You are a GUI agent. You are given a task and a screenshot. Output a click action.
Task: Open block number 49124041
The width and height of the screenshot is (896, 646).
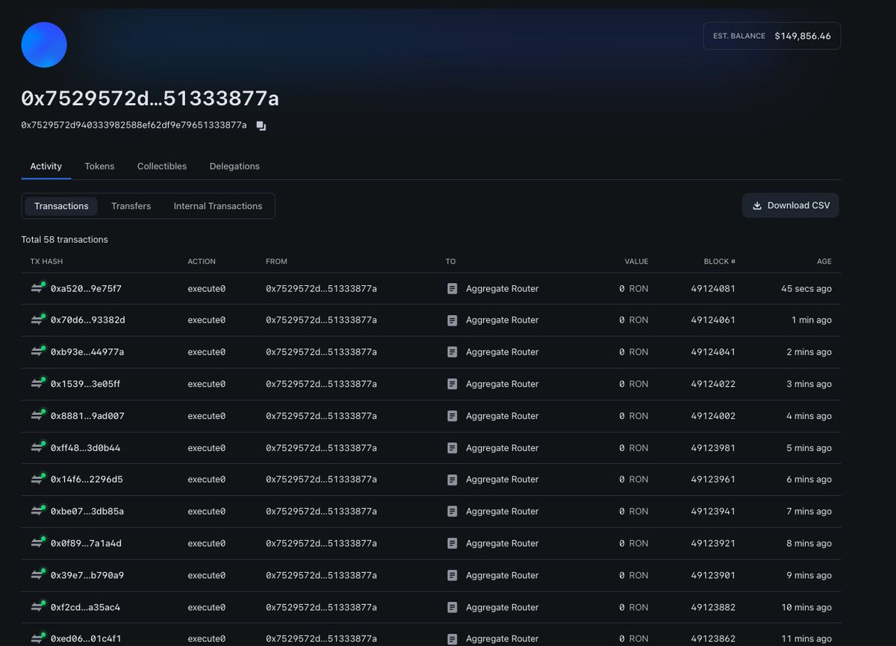pyautogui.click(x=713, y=352)
